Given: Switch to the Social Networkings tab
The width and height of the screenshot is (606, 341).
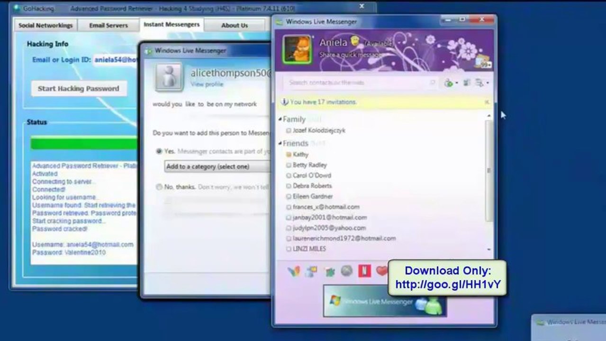Looking at the screenshot, I should tap(45, 25).
